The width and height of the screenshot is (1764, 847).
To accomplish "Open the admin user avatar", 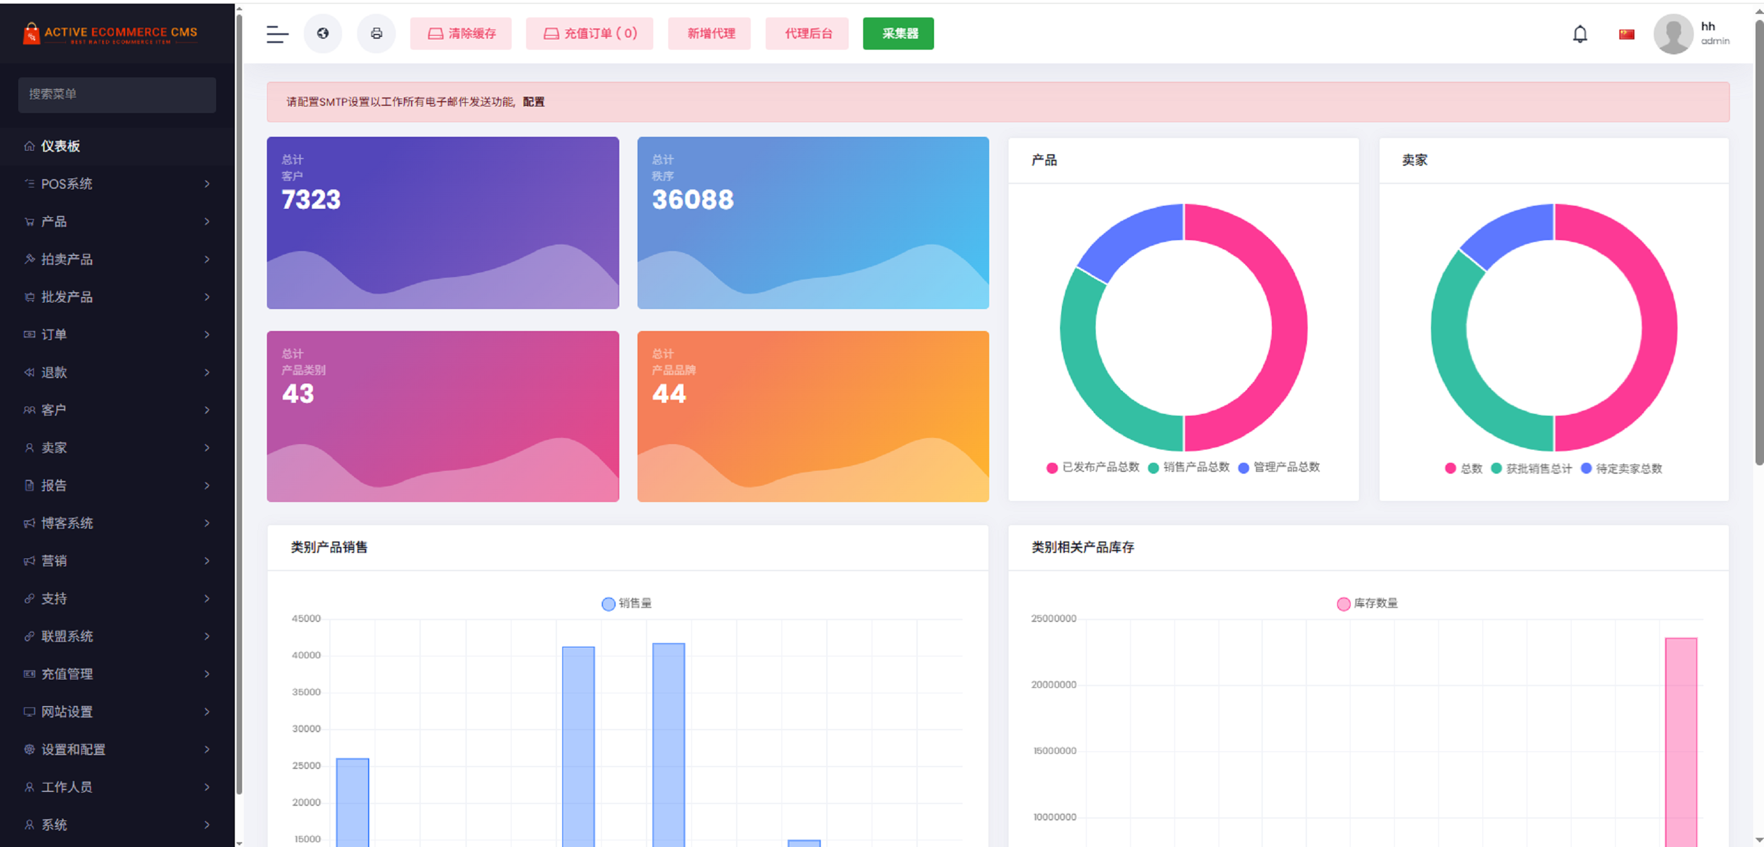I will click(1673, 33).
